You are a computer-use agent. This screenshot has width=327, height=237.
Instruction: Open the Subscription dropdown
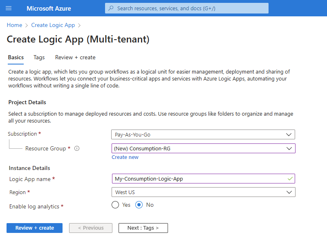(203, 134)
